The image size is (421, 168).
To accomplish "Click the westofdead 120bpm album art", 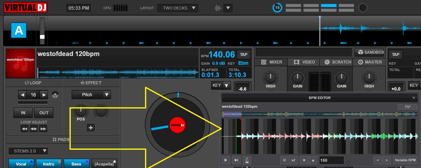I will pos(20,63).
